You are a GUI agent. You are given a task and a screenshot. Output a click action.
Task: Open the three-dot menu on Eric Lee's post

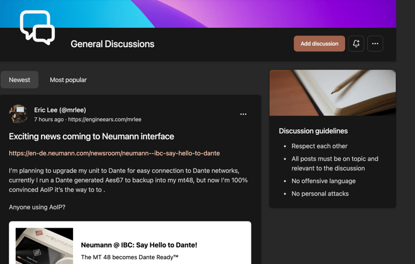(x=243, y=114)
